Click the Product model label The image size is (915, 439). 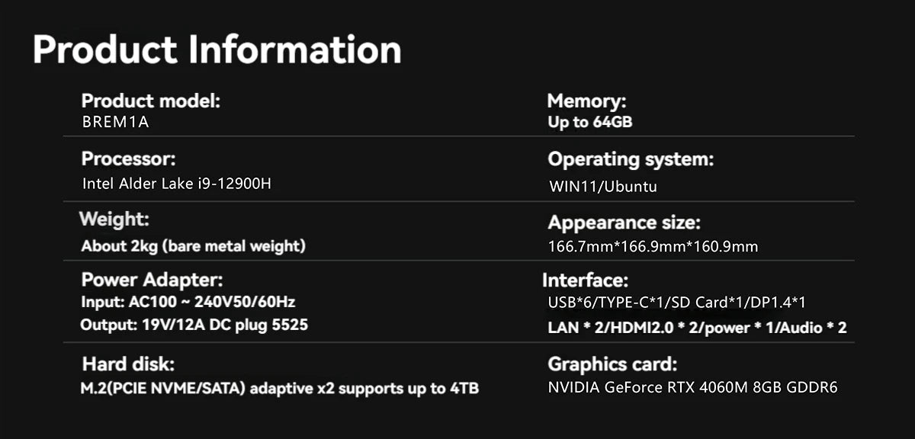tap(150, 101)
